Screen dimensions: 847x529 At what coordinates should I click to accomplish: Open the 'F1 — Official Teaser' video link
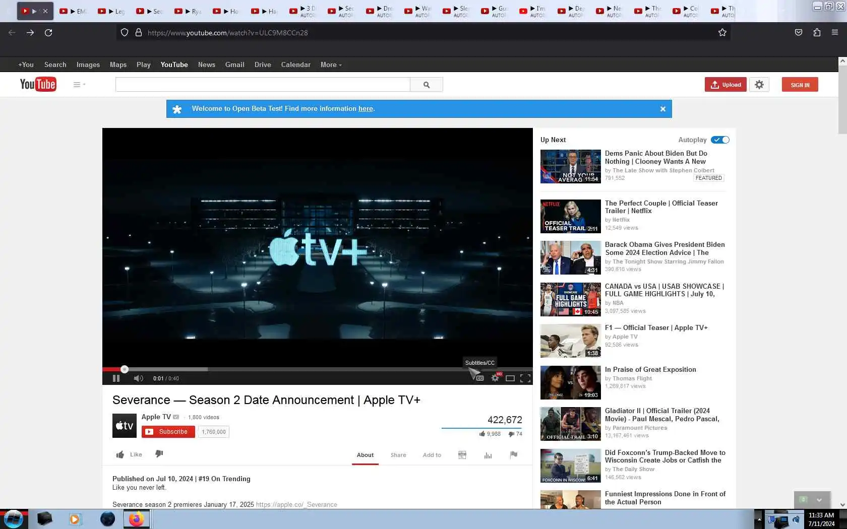656,327
